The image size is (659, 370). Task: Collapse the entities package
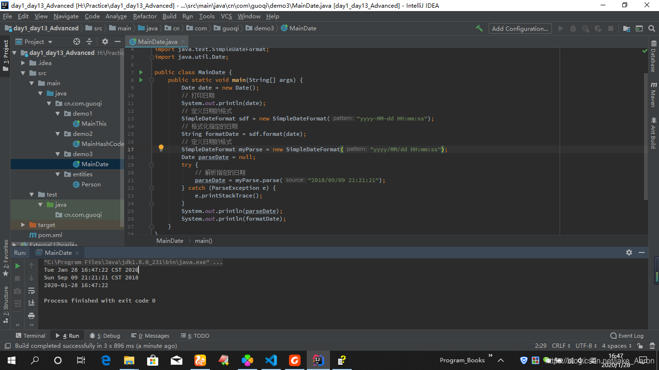(x=58, y=174)
